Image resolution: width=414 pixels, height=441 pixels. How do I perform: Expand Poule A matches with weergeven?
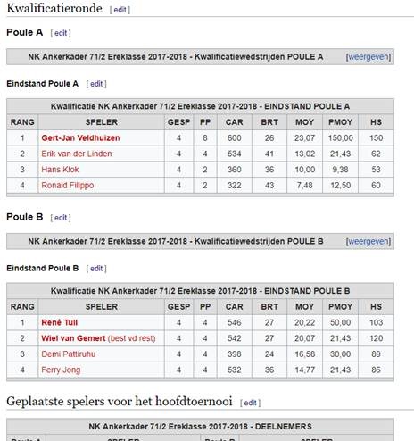(x=368, y=57)
